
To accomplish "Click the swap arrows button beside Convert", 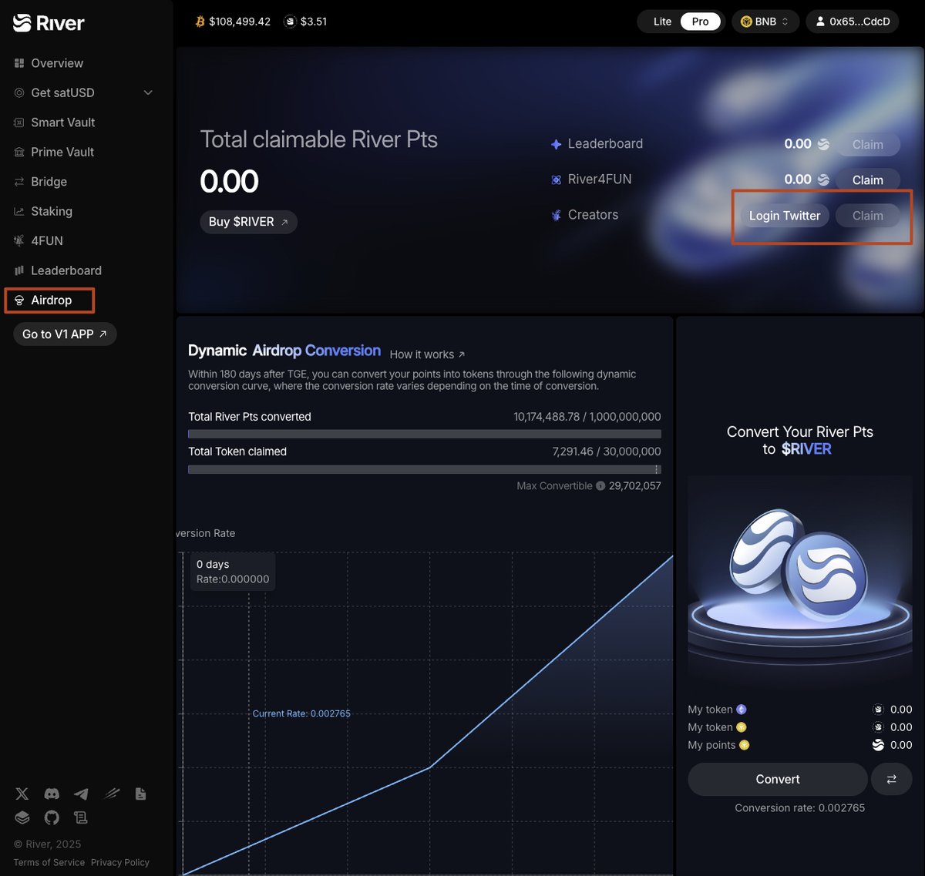I will point(892,779).
